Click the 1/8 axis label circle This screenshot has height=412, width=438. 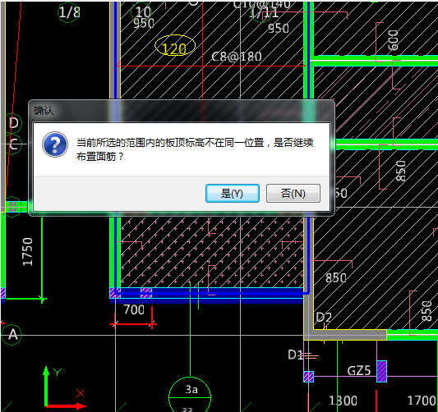tap(69, 12)
